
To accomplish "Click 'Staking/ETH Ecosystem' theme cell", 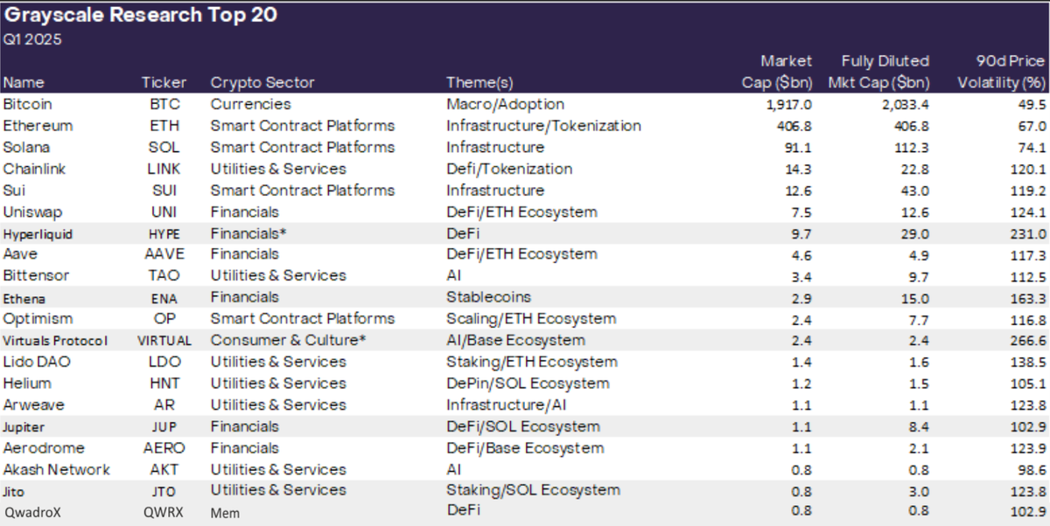I will tap(531, 362).
